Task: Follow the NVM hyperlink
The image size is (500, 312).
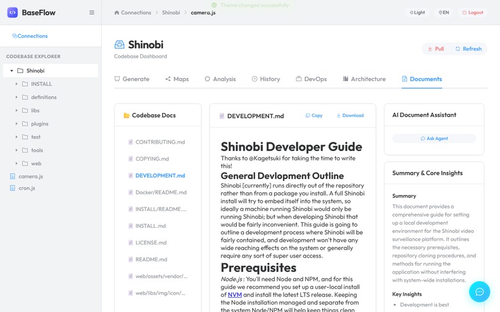Action: (234, 295)
